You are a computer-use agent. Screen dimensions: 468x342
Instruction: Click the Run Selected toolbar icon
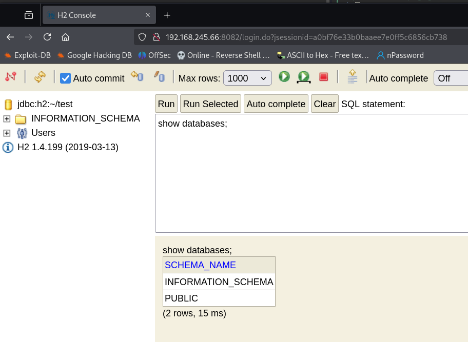click(304, 77)
